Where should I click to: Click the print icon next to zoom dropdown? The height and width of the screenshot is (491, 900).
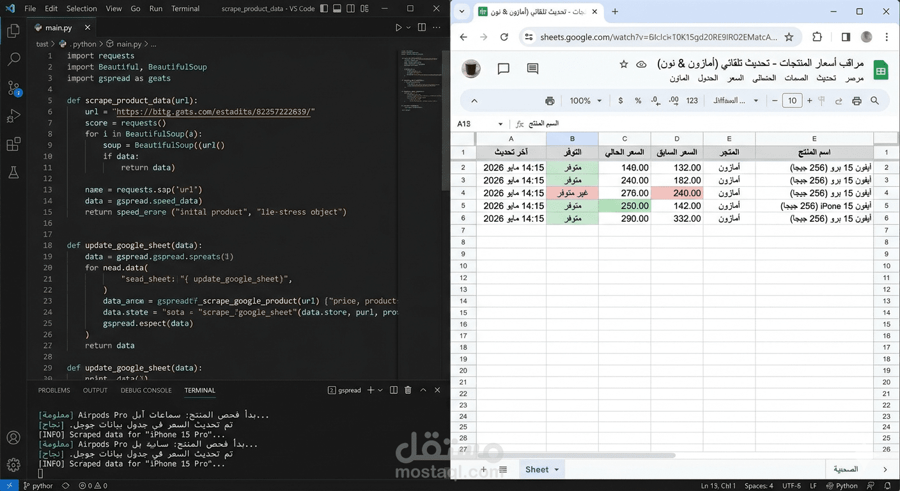(x=550, y=101)
